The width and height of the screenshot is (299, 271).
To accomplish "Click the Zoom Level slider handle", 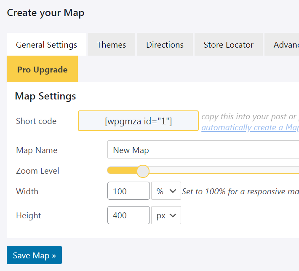I will [143, 171].
